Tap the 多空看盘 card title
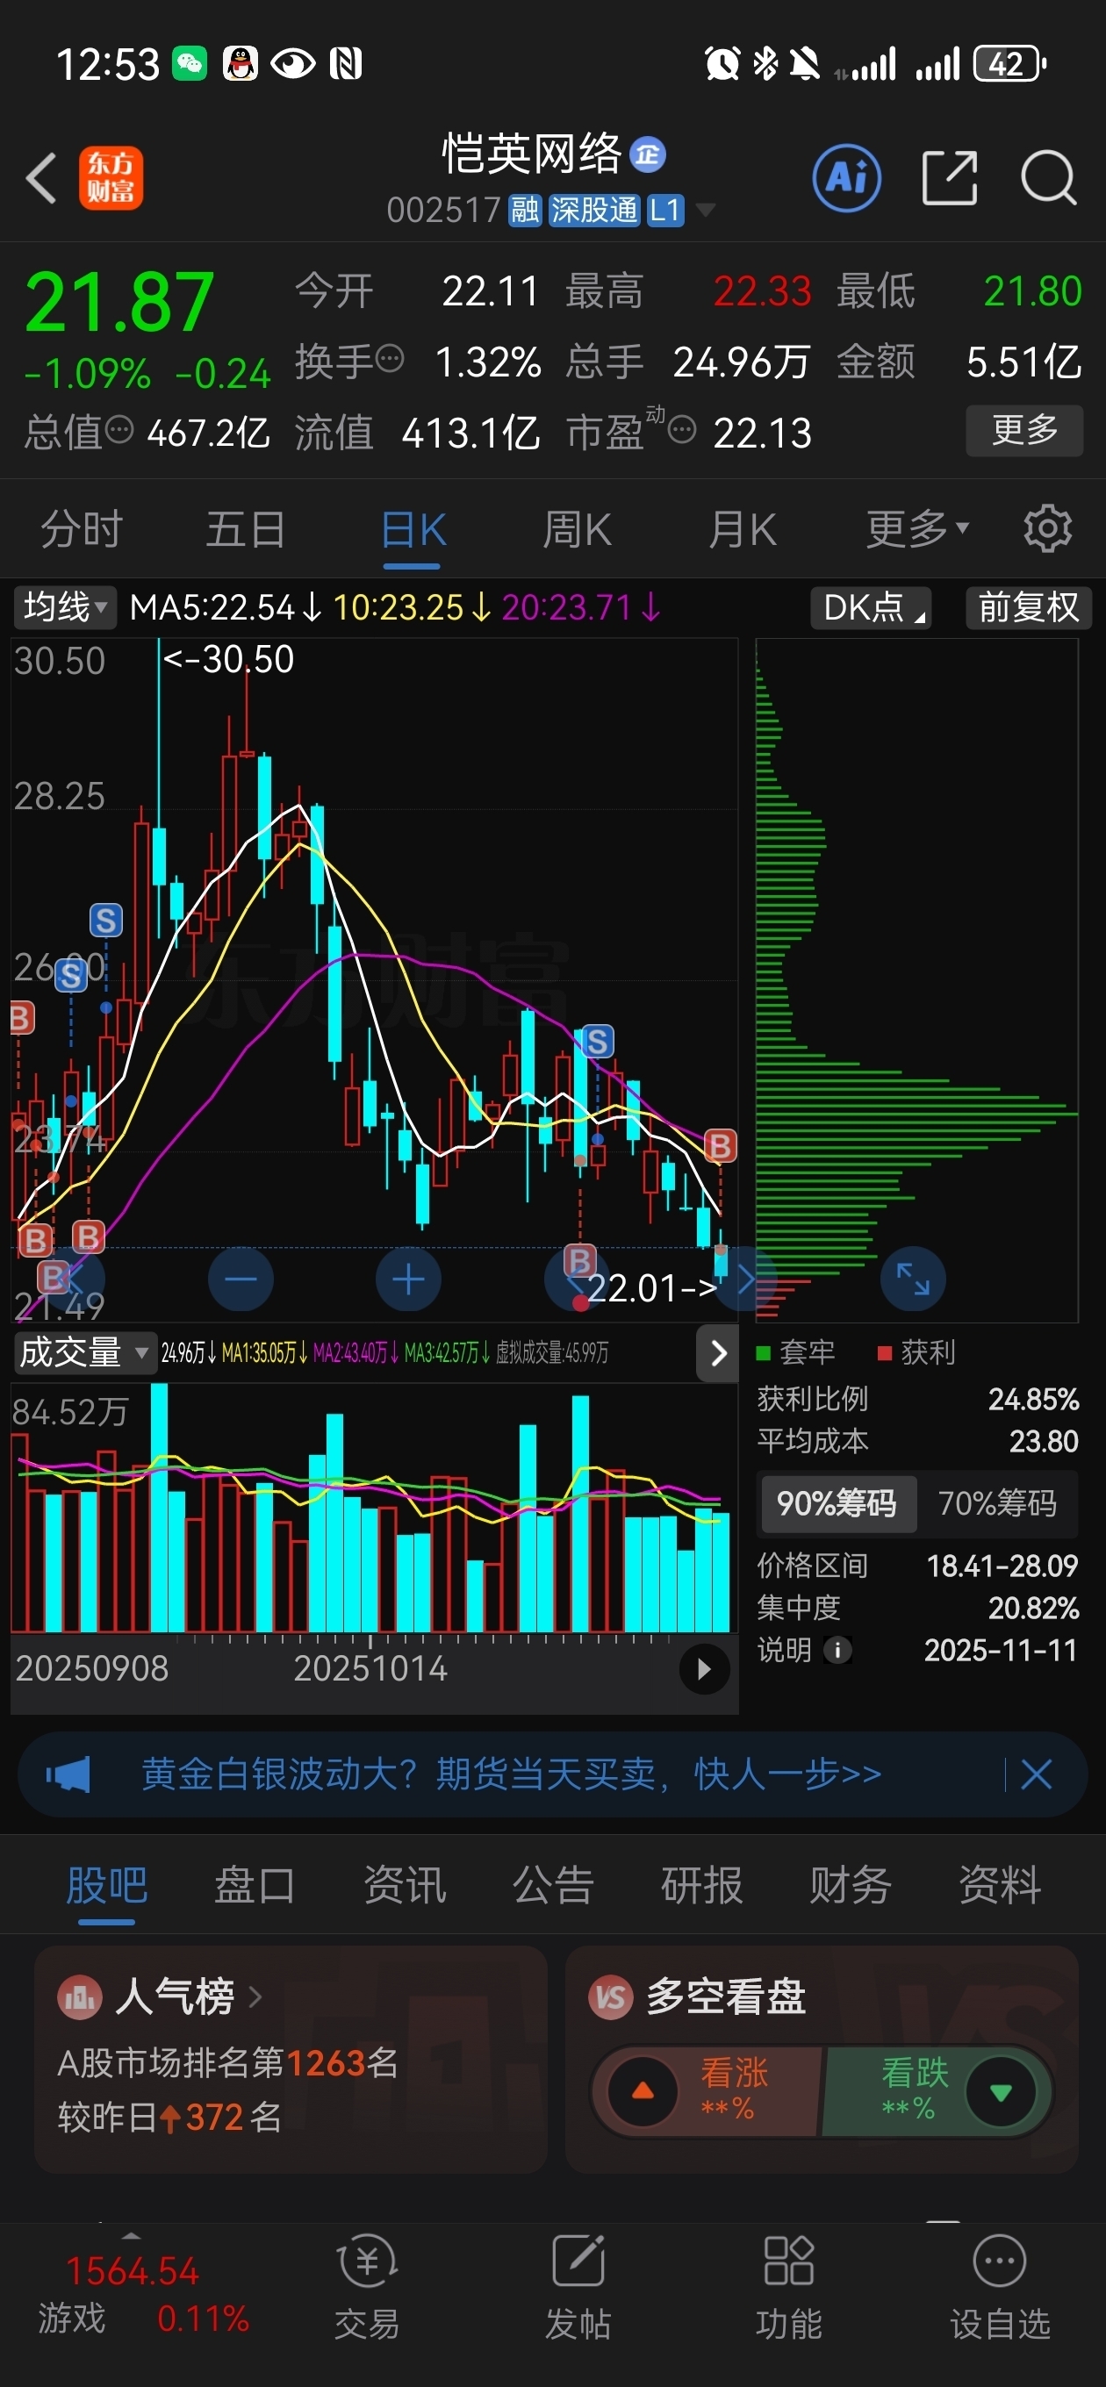Image resolution: width=1106 pixels, height=2387 pixels. pyautogui.click(x=726, y=1996)
